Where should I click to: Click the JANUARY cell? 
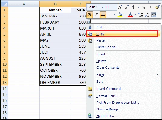pos(55,16)
